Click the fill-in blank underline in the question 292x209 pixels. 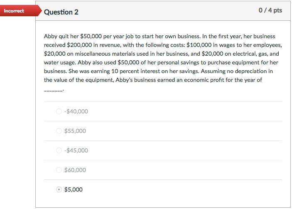(54, 90)
